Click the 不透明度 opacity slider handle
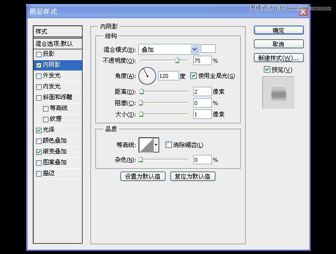The image size is (336, 254). click(177, 60)
